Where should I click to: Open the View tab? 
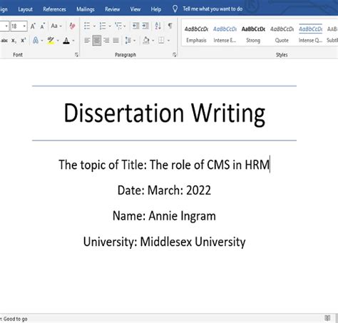135,9
